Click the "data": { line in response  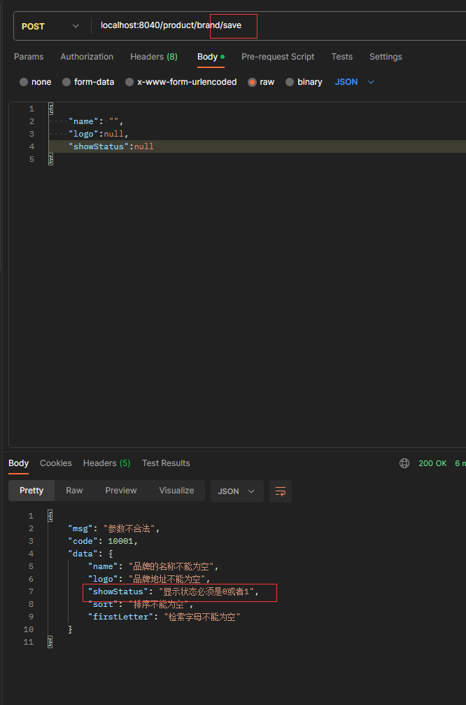point(90,554)
